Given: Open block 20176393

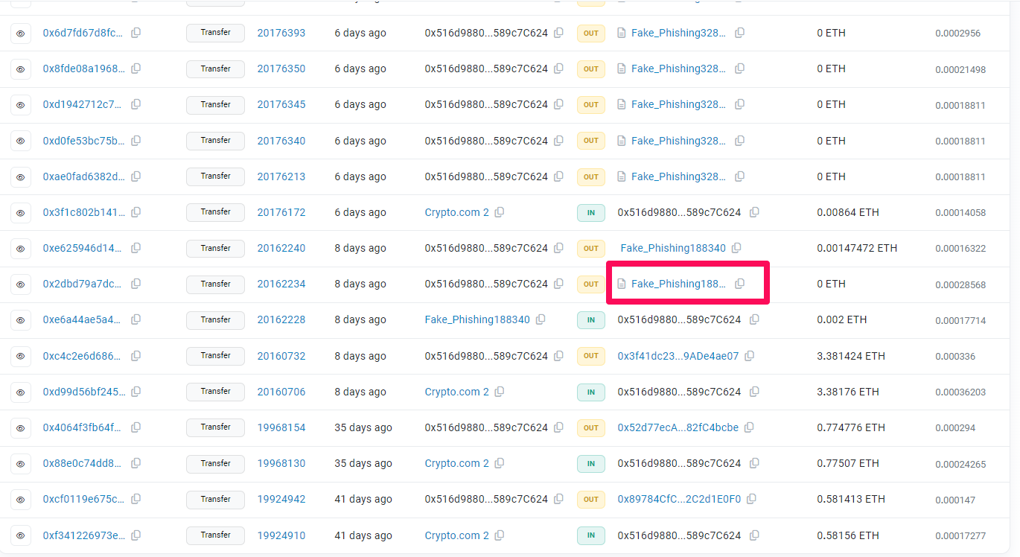Looking at the screenshot, I should 281,33.
